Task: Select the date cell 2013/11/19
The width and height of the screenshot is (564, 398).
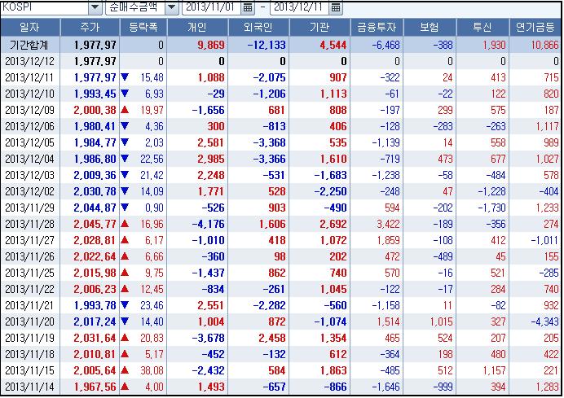Action: pyautogui.click(x=30, y=338)
